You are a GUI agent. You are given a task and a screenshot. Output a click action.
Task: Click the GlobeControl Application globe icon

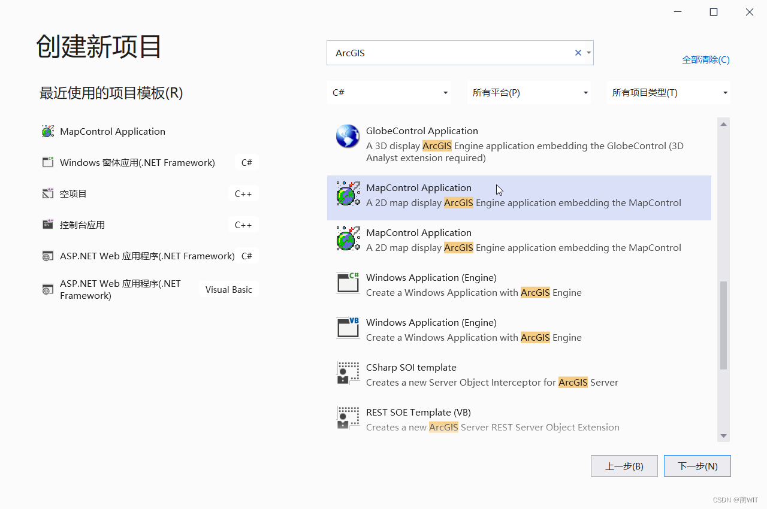[x=348, y=137]
